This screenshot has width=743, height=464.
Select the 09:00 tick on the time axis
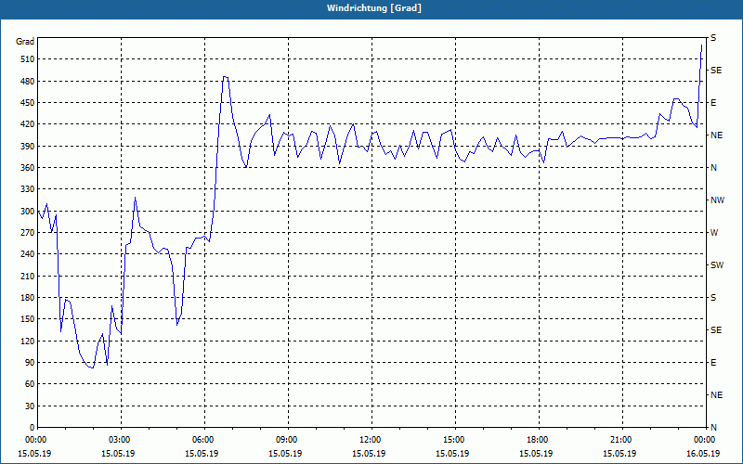point(288,439)
